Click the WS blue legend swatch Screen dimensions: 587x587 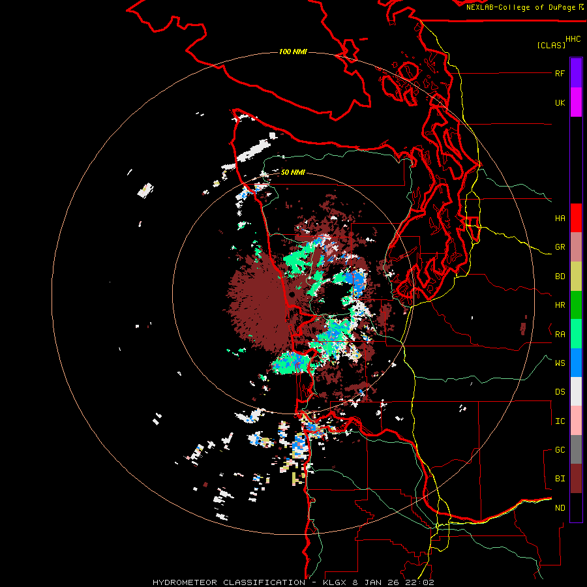(x=576, y=363)
